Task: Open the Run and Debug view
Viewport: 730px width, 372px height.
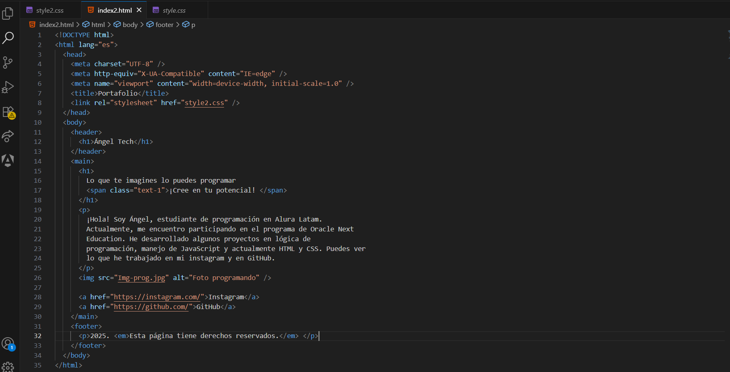Action: [8, 87]
